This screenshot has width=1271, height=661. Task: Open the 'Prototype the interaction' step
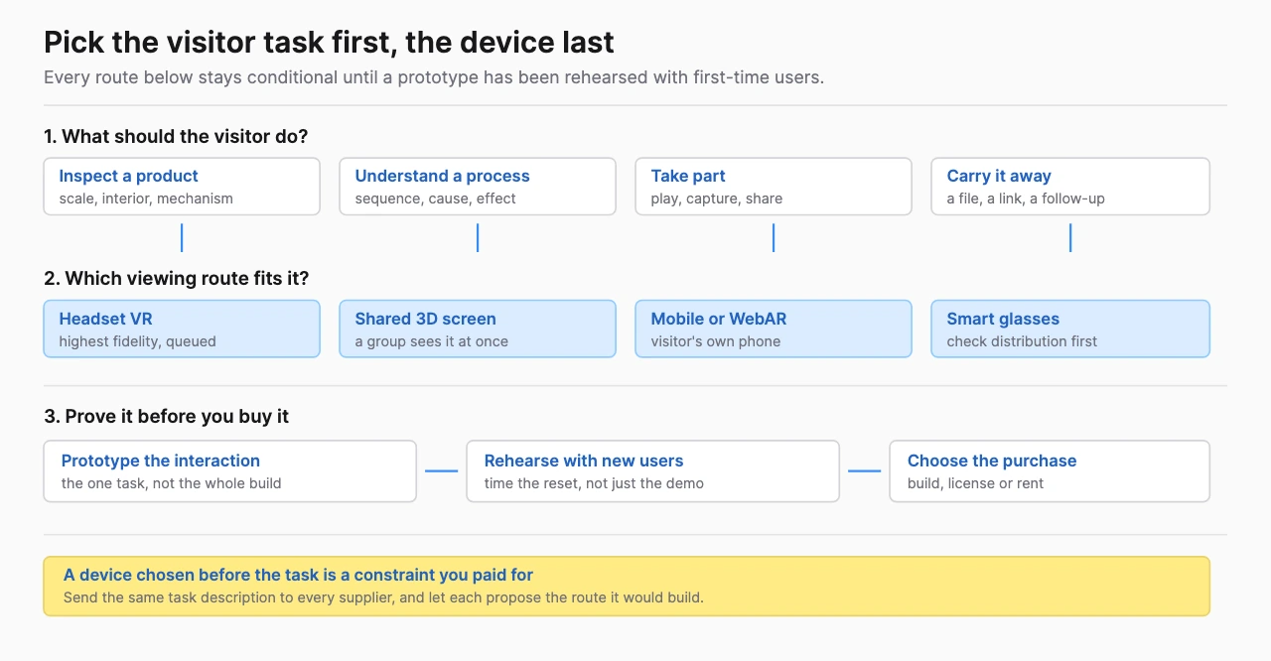point(230,471)
